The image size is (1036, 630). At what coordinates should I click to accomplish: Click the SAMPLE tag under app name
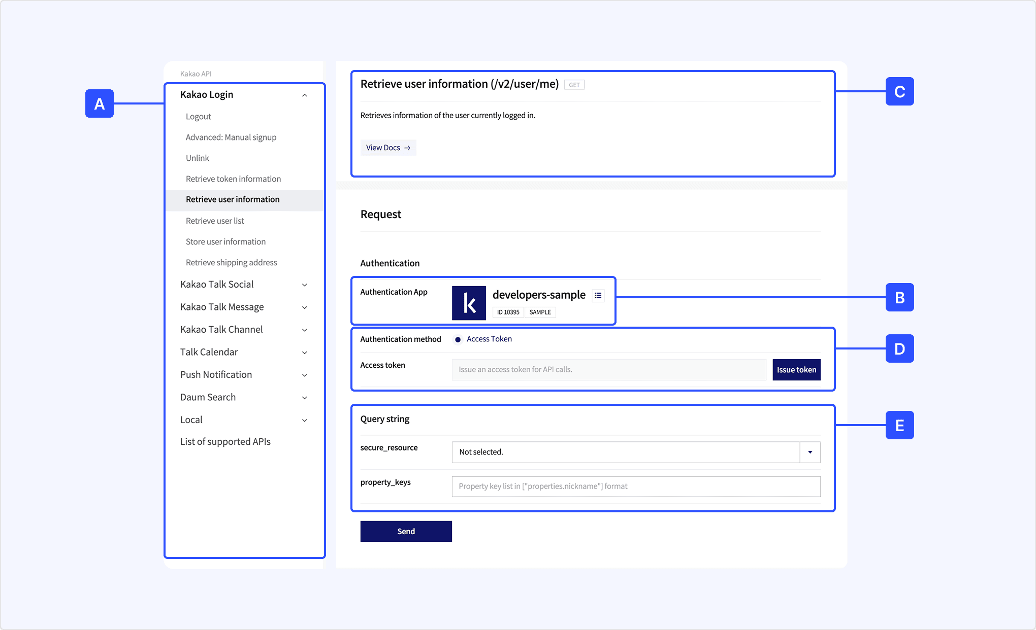click(x=540, y=312)
